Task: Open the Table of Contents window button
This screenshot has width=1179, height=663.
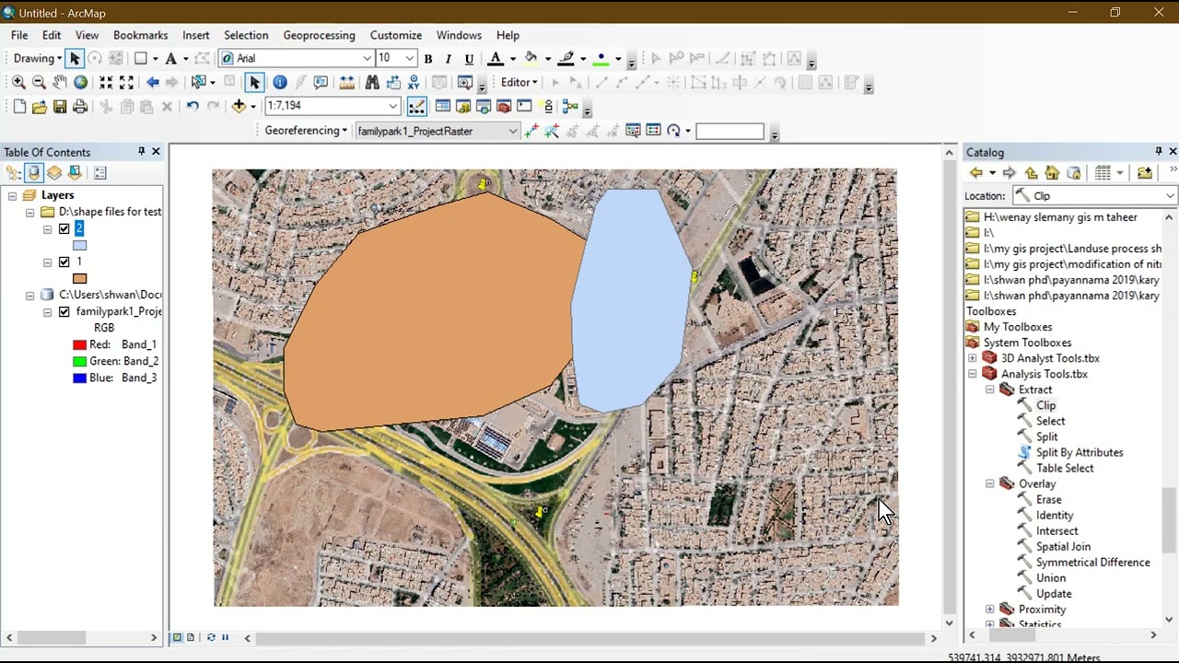Action: pos(443,107)
